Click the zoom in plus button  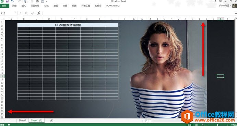point(228,125)
